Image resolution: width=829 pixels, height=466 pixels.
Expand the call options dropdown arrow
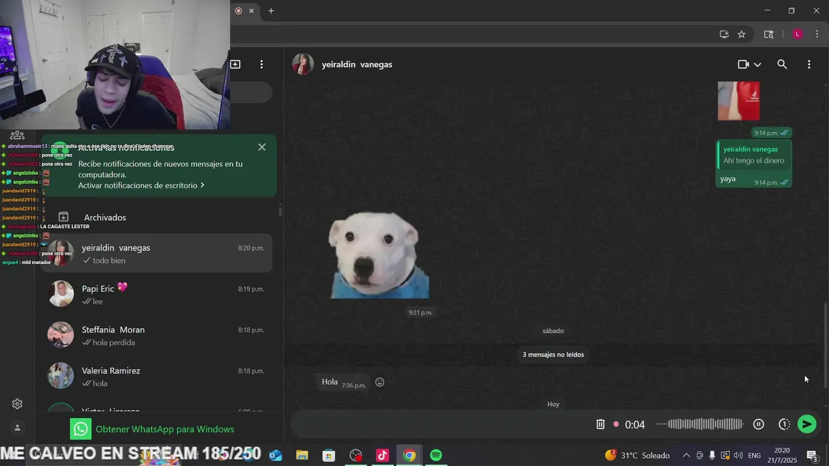pos(757,65)
